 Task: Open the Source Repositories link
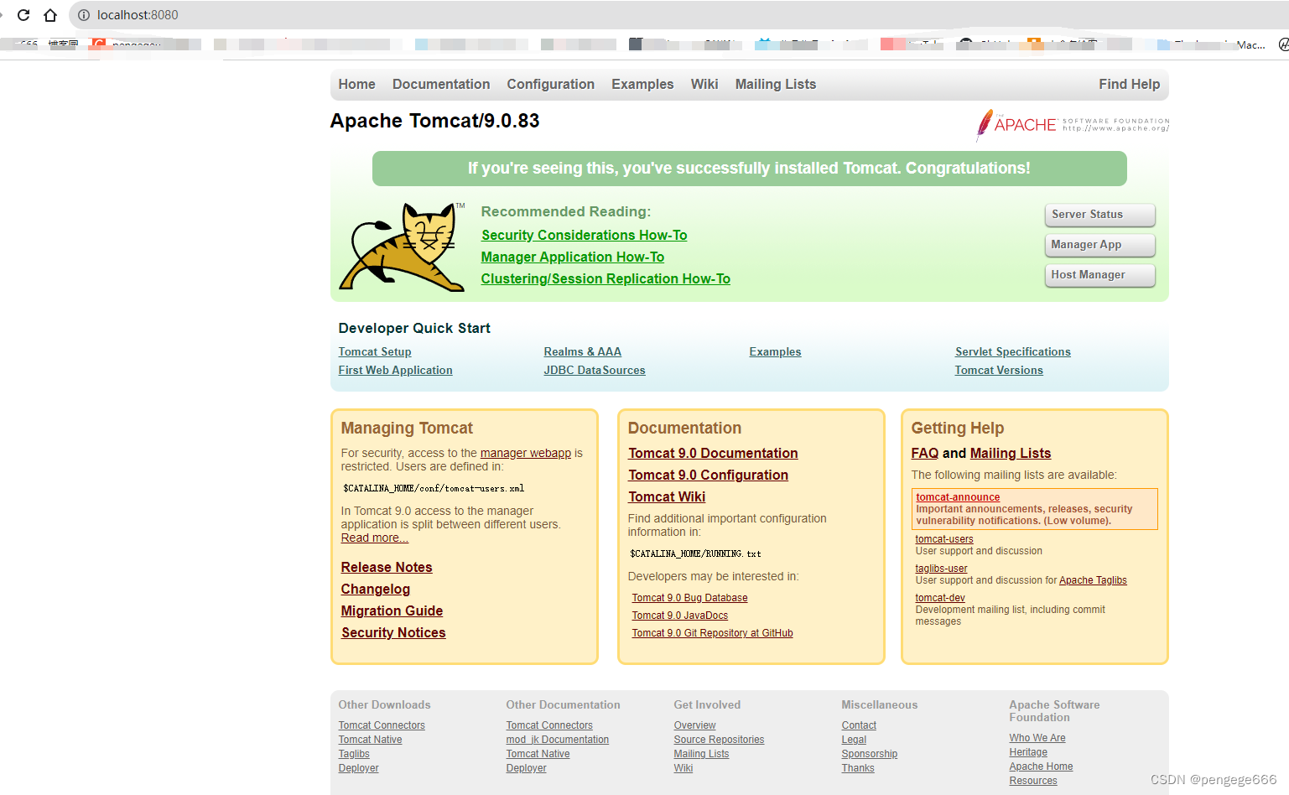pos(719,740)
